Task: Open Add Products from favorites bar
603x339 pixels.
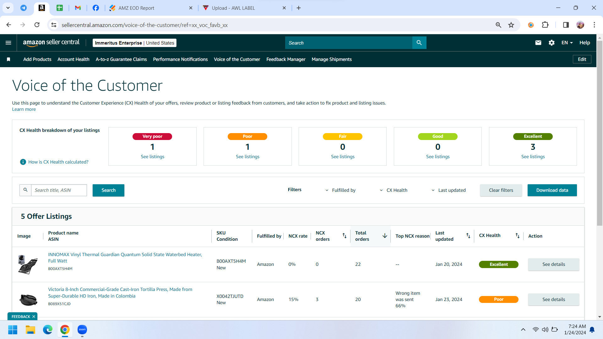Action: [37, 59]
